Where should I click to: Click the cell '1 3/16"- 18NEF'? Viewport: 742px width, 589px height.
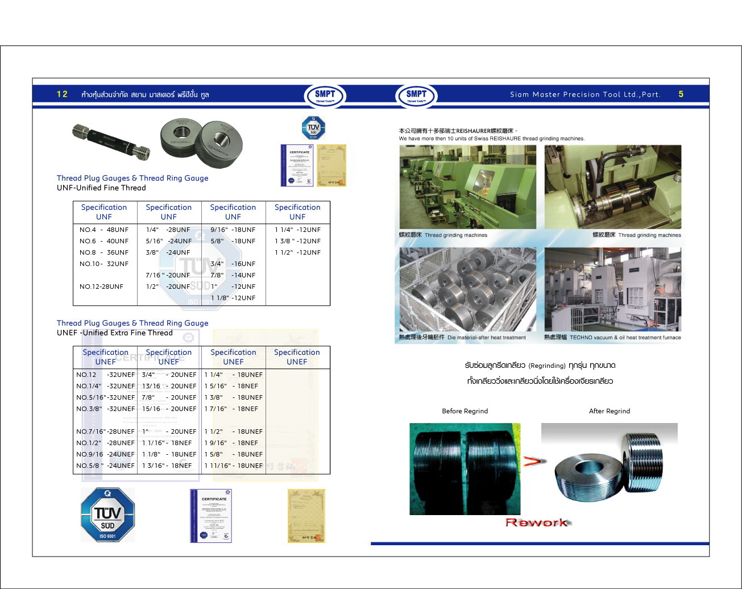pyautogui.click(x=167, y=466)
